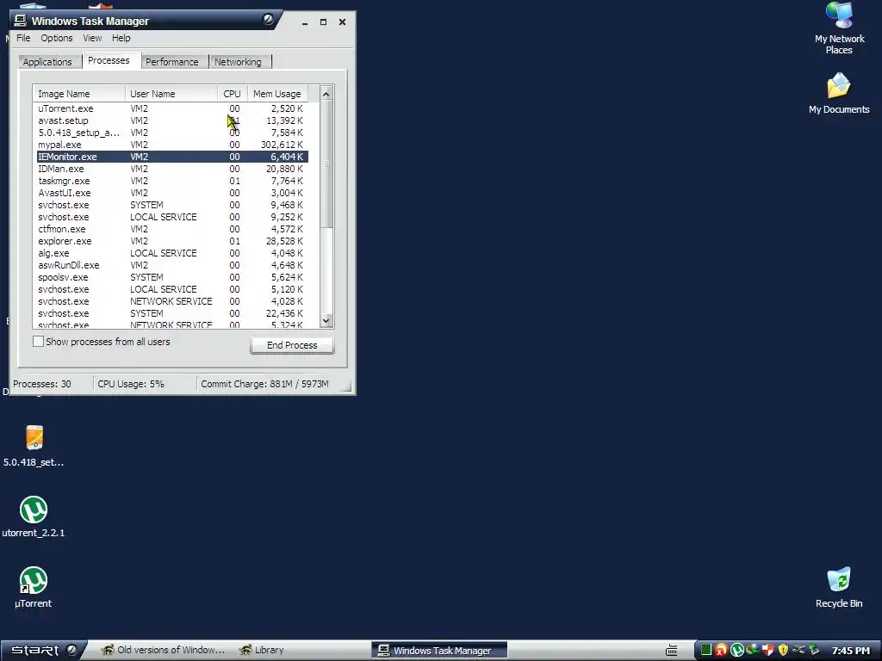The image size is (882, 661).
Task: Select the spoolsv.exe process row
Action: [x=172, y=277]
